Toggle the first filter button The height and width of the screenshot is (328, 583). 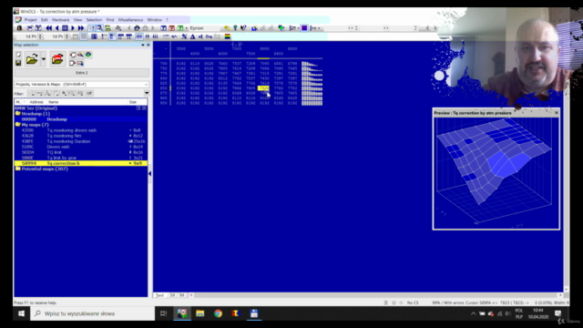pos(31,93)
